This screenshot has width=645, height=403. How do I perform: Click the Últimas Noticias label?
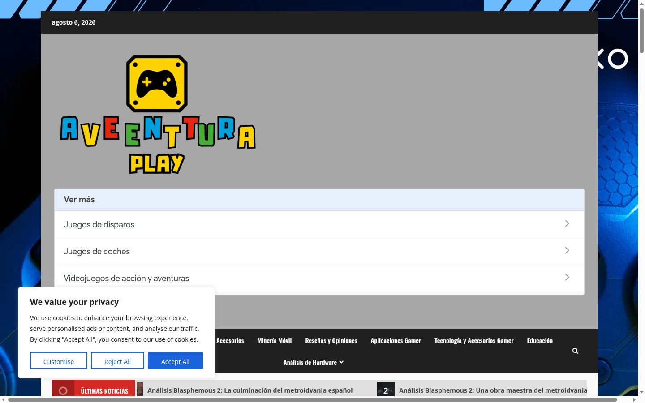[x=104, y=391]
